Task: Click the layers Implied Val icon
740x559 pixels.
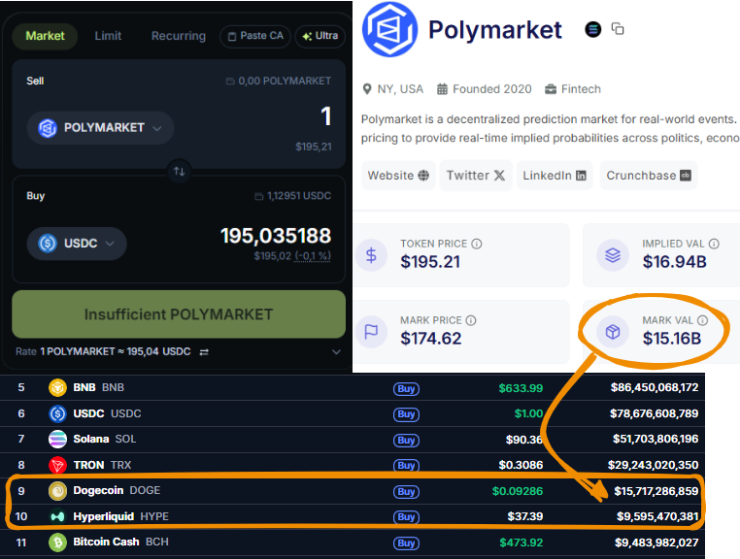Action: point(613,255)
